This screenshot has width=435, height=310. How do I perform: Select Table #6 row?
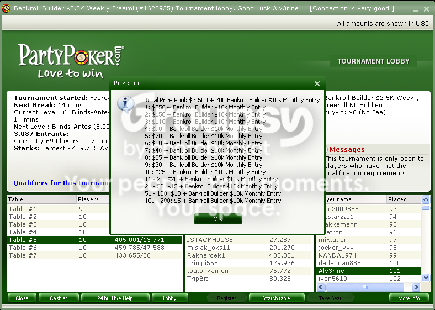94,248
